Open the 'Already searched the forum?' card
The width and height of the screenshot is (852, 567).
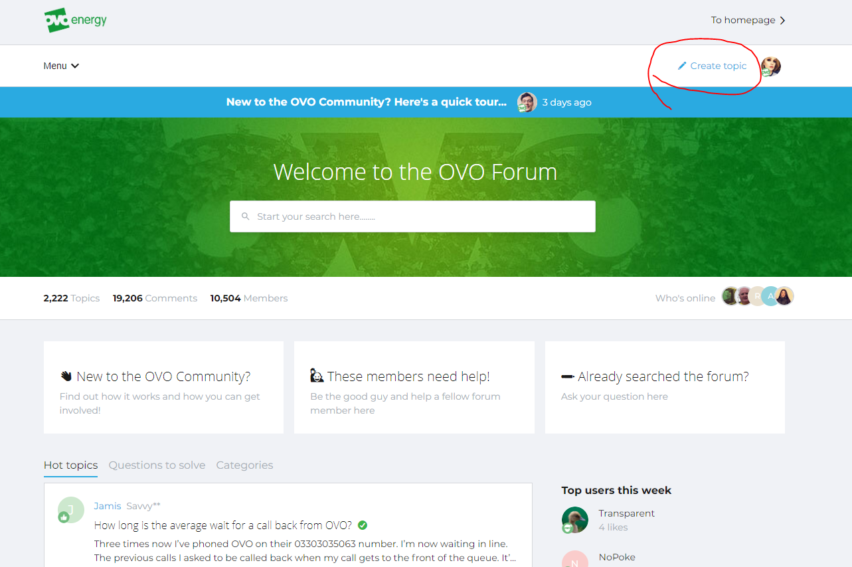click(x=665, y=387)
